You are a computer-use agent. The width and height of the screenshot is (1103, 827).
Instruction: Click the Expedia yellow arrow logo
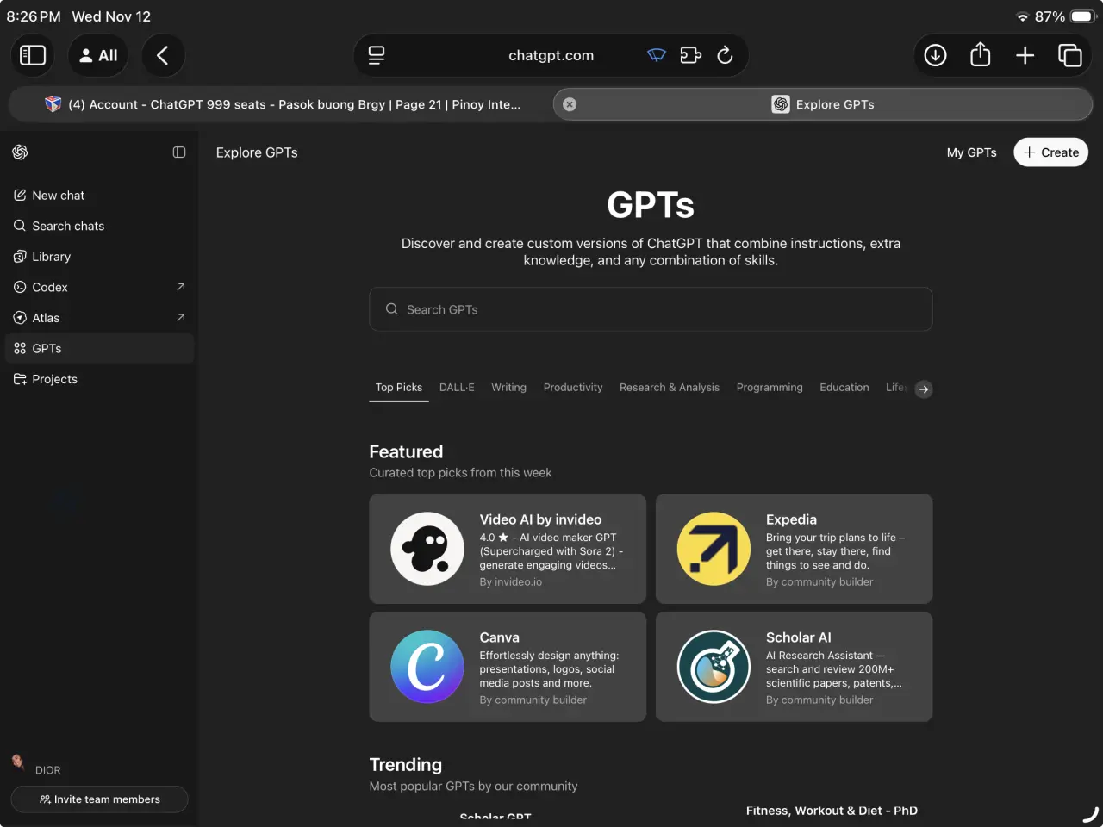714,549
